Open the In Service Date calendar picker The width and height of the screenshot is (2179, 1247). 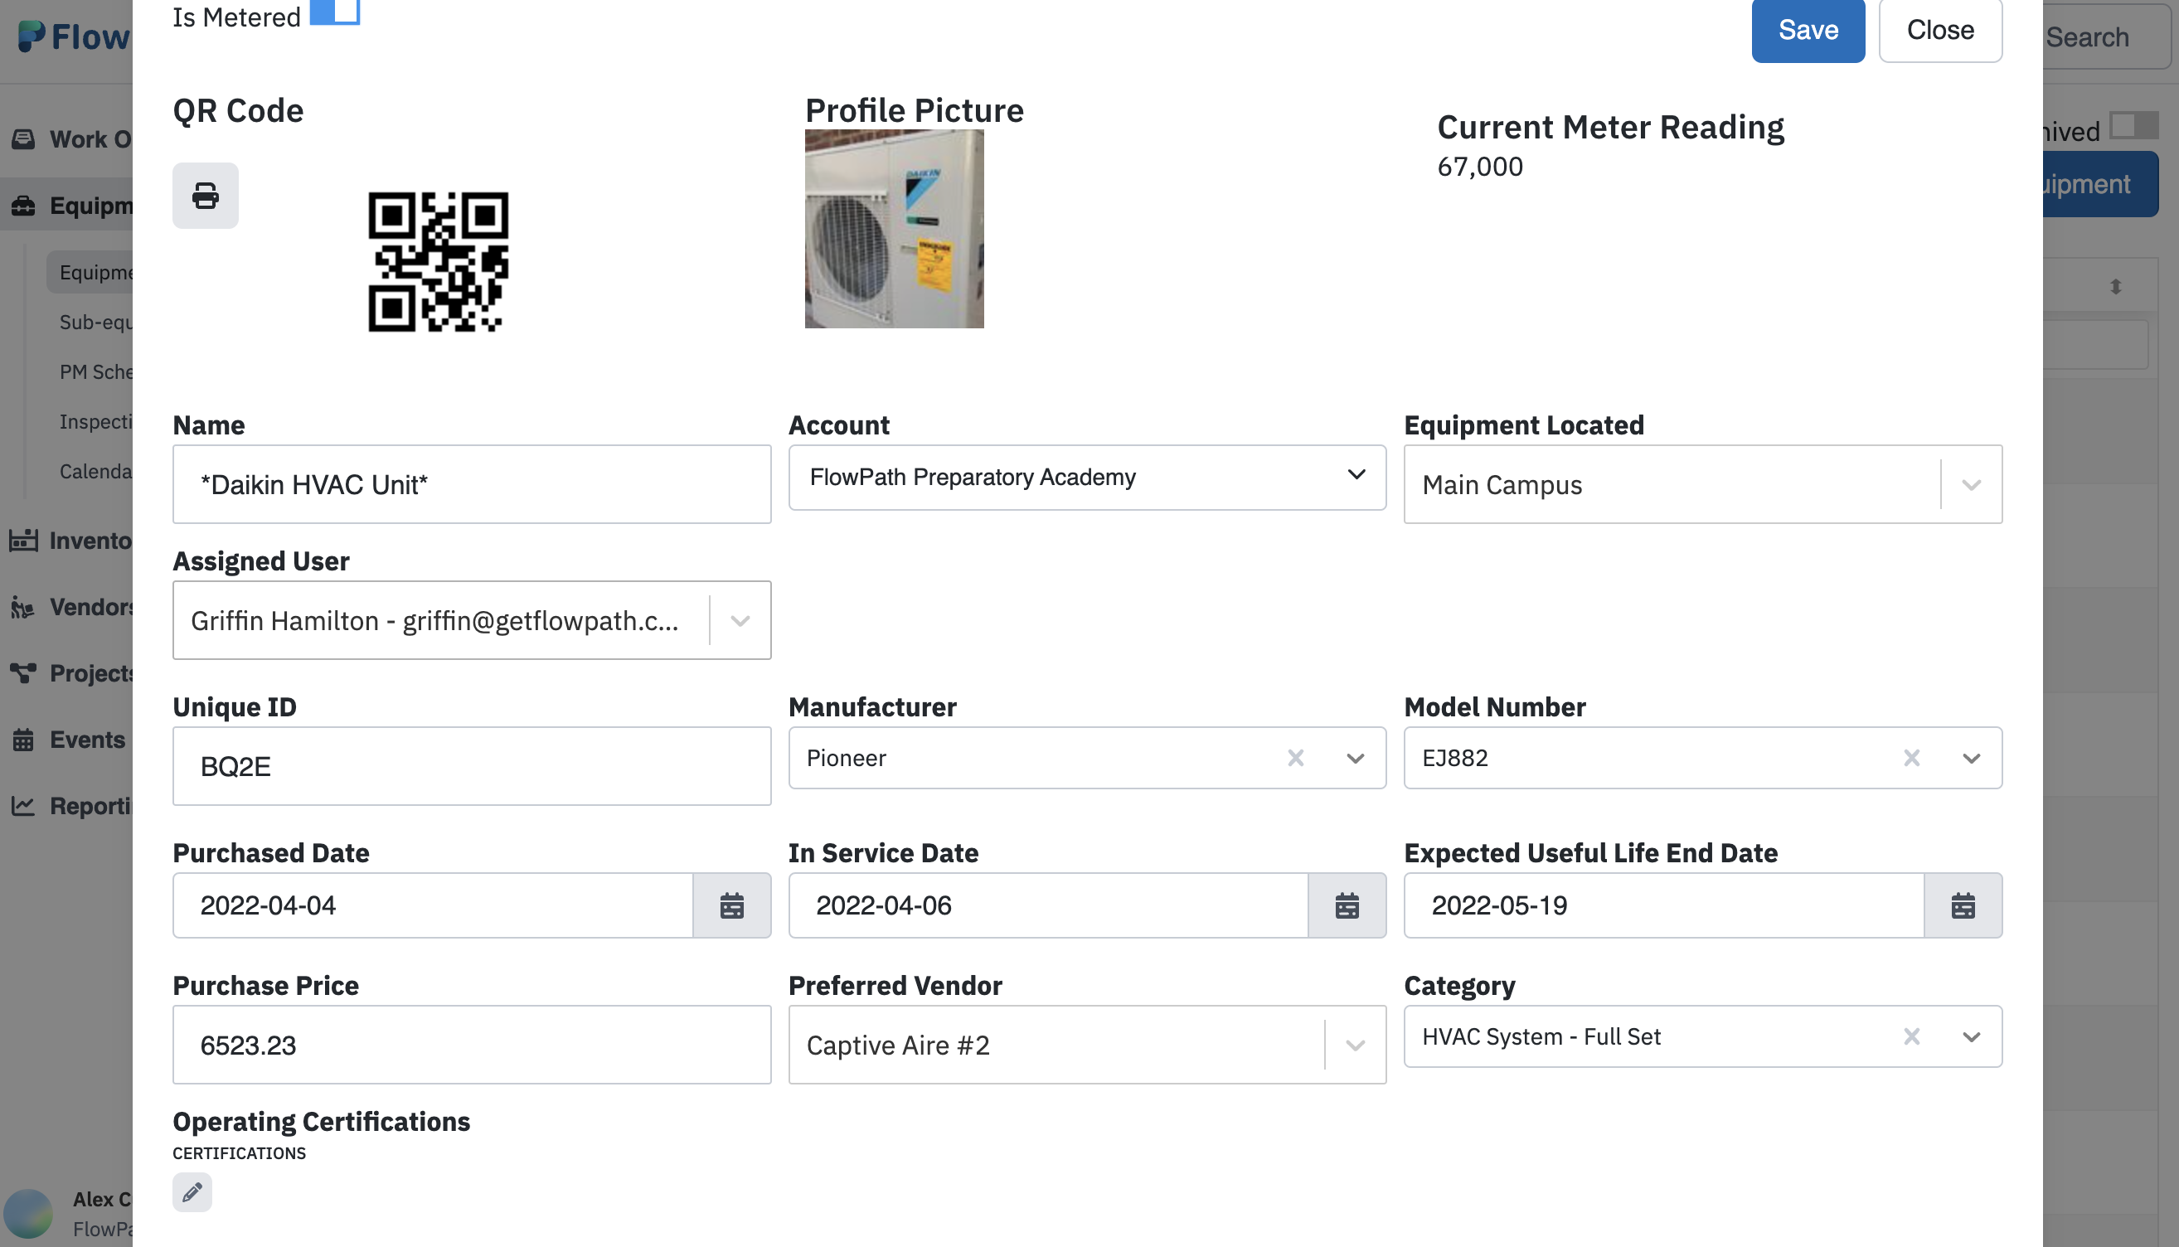point(1347,905)
